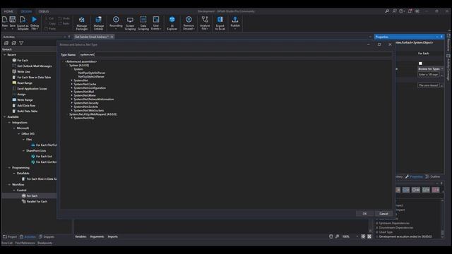The width and height of the screenshot is (452, 254).
Task: Click the pan hand icon in the designer status bar
Action: pos(331,236)
